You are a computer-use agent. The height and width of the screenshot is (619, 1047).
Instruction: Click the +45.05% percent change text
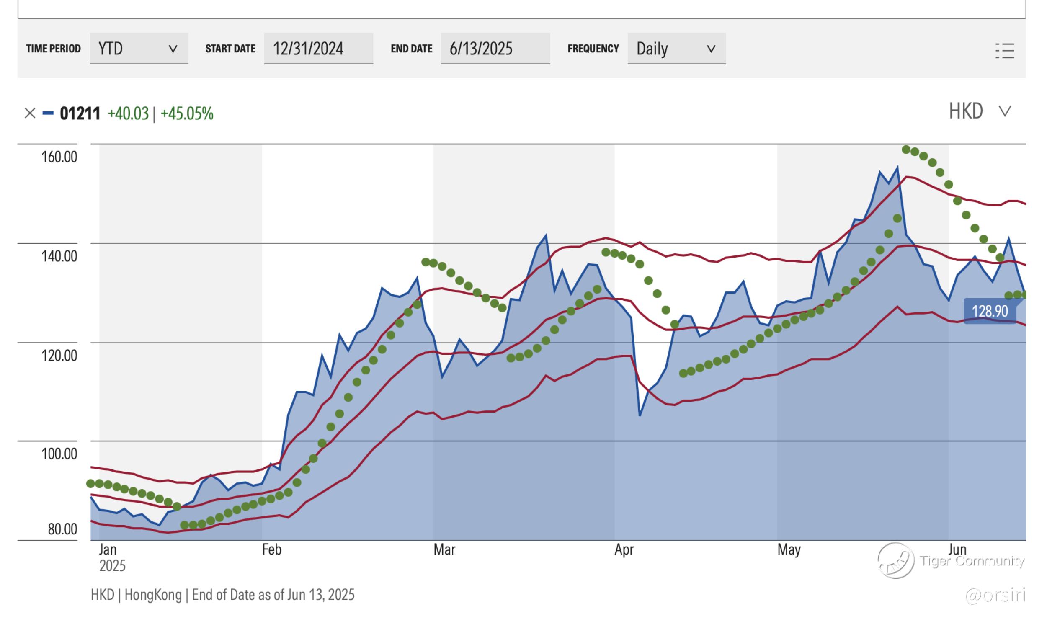pyautogui.click(x=187, y=113)
